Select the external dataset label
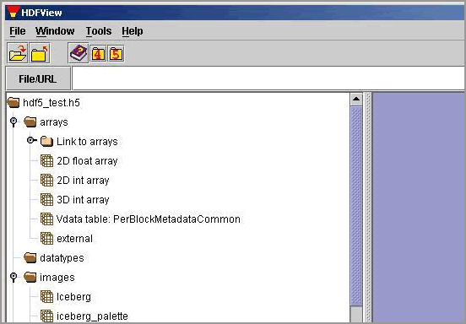 pos(74,239)
